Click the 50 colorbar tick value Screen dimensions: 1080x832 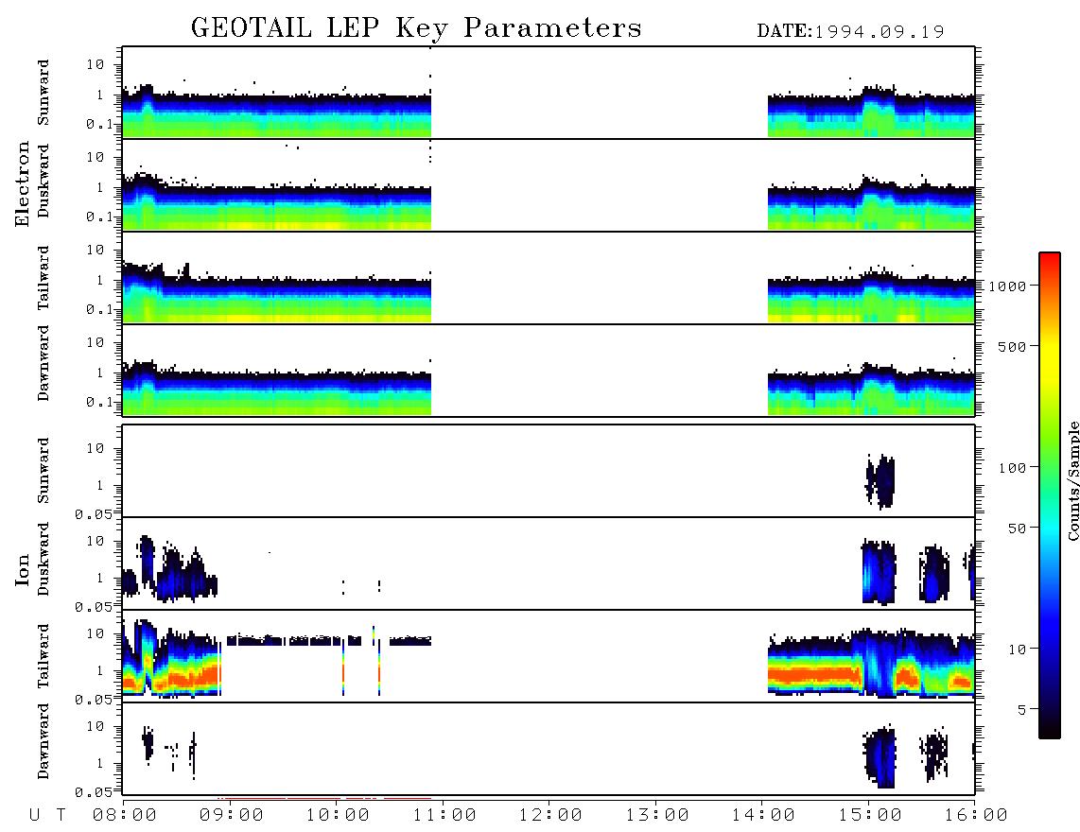pos(1018,529)
